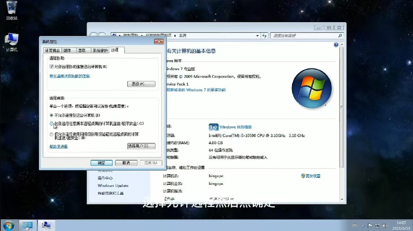Click the 4.00 GB memory value
This screenshot has width=413, height=231.
coord(216,143)
